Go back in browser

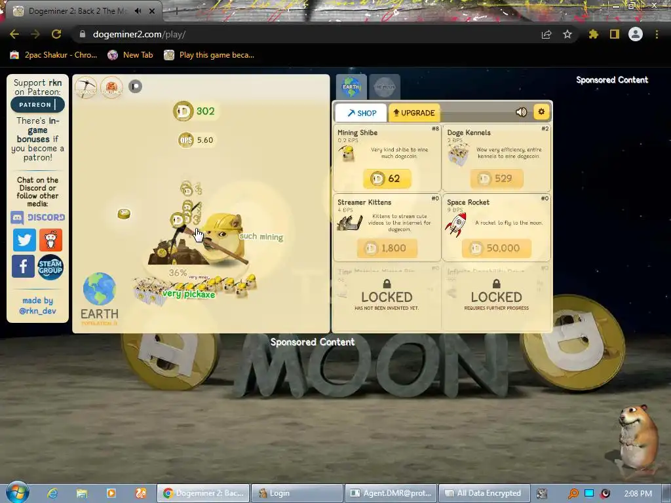[x=14, y=34]
